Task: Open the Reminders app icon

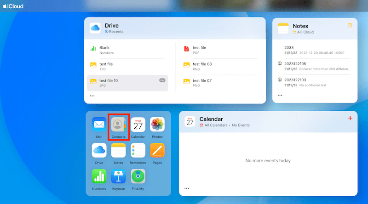Action: point(138,150)
